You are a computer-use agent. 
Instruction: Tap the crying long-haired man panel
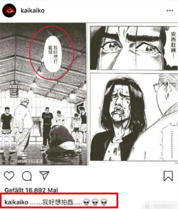(134, 117)
